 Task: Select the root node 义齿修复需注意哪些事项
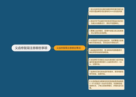[x=31, y=48]
